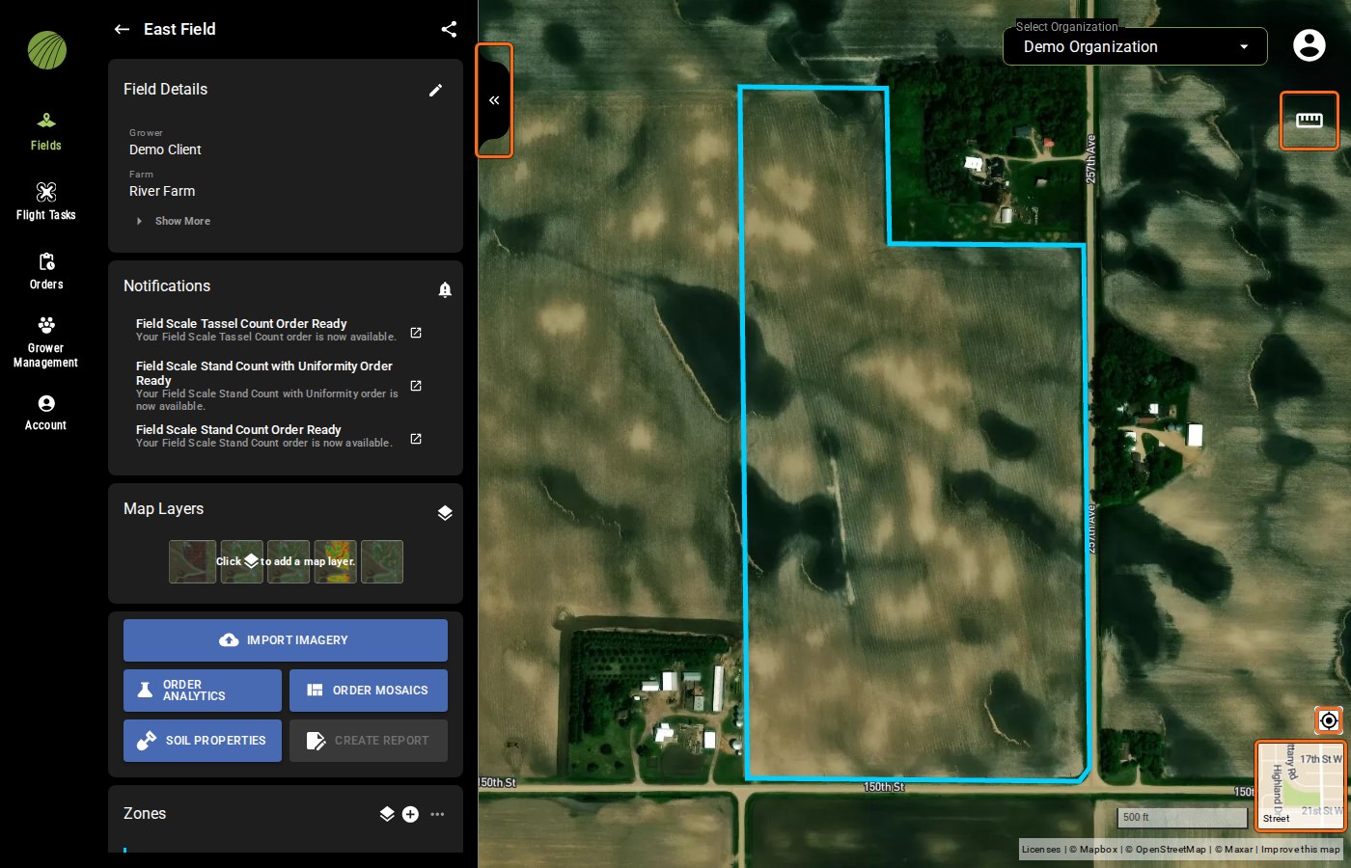Viewport: 1351px width, 868px height.
Task: Open the Select Organization dropdown
Action: [x=1135, y=46]
